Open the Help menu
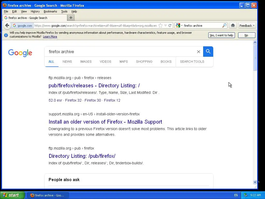This screenshot has height=199, width=265. 74,11
